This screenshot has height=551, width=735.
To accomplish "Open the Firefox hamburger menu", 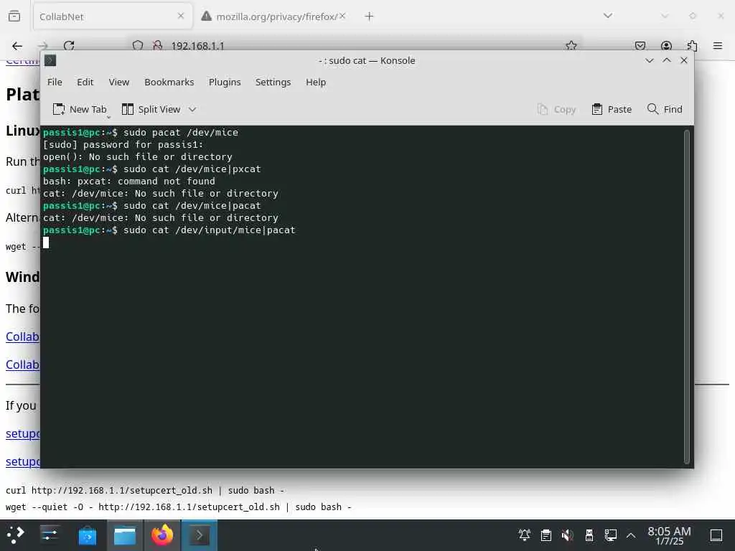I will [x=718, y=45].
